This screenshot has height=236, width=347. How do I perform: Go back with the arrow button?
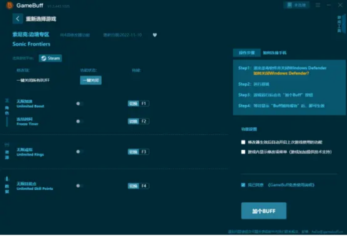coord(18,19)
